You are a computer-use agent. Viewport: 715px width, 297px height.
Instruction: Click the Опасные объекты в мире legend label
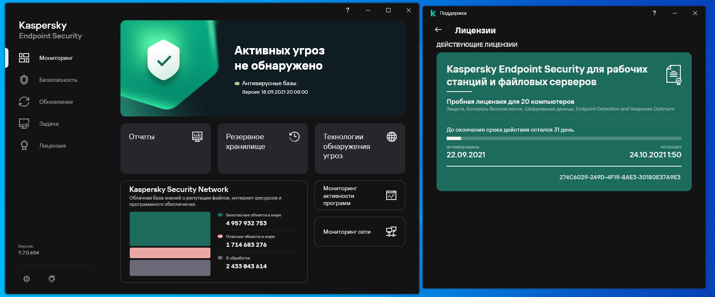pyautogui.click(x=250, y=237)
